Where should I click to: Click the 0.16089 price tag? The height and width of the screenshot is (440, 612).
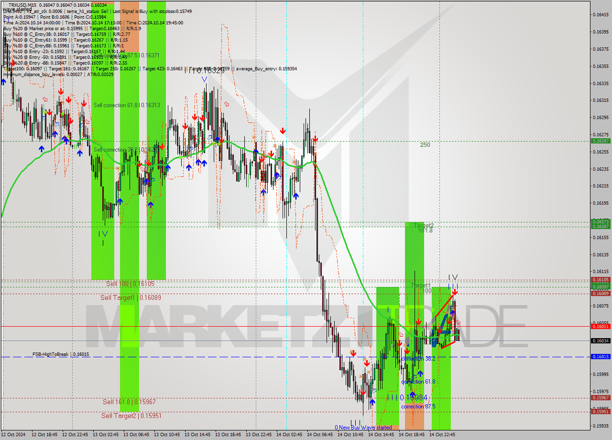point(601,293)
